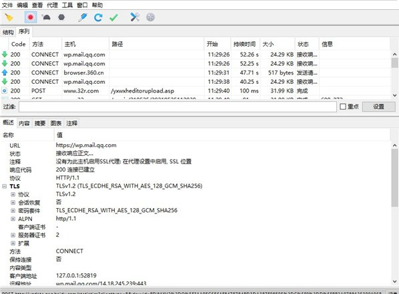Click the green validate checkmark icon

113,17
